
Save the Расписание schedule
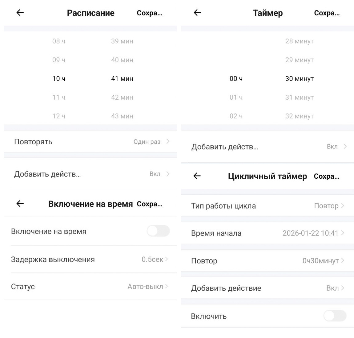click(x=150, y=13)
